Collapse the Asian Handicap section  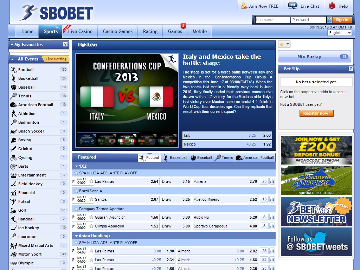coord(76,236)
